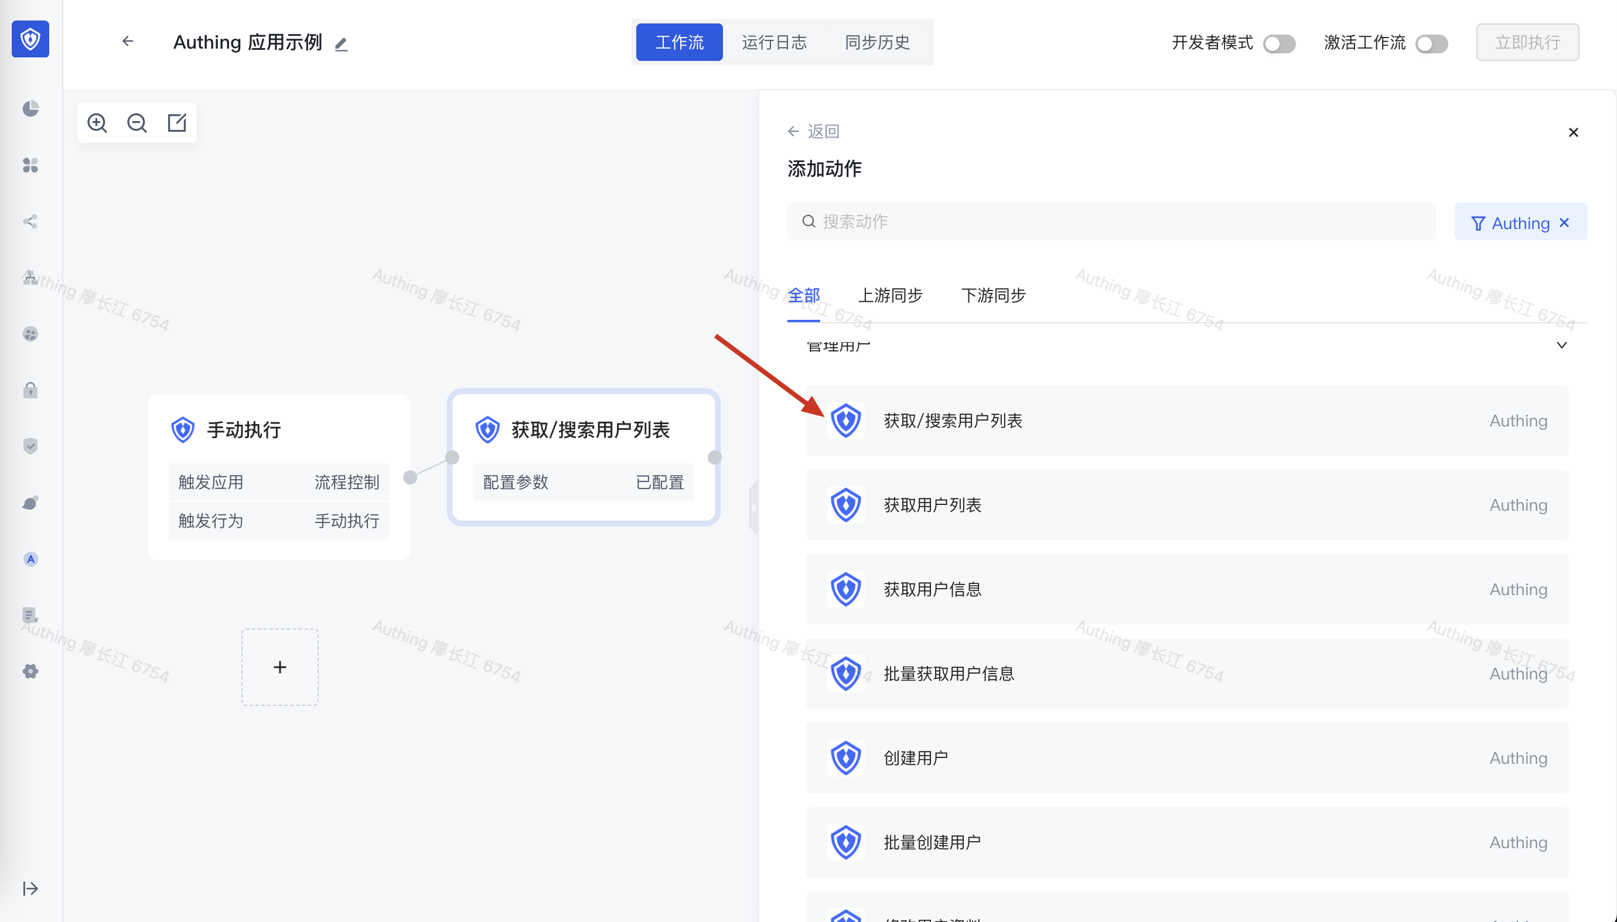Switch to the 运行日志 tab
The width and height of the screenshot is (1617, 922).
[x=774, y=42]
